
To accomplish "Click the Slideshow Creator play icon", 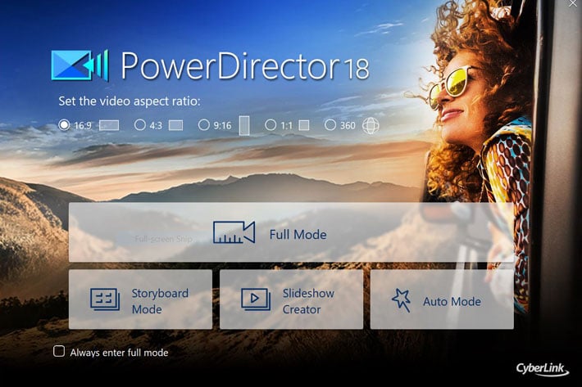I will click(x=256, y=299).
